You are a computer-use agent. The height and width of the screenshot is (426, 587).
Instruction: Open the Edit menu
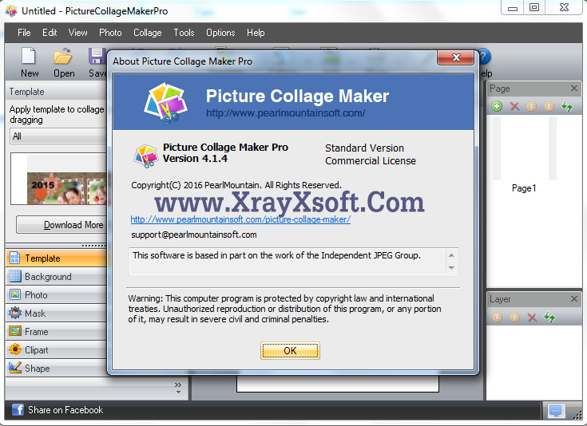(x=50, y=33)
